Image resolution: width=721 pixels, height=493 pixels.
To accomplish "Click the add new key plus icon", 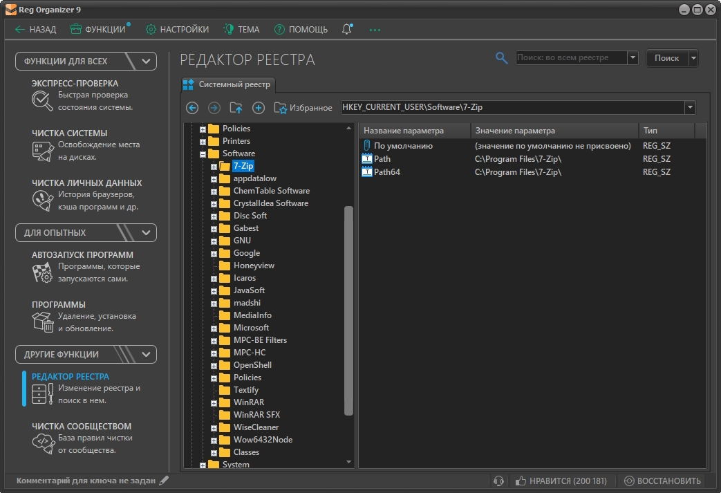I will coord(259,108).
